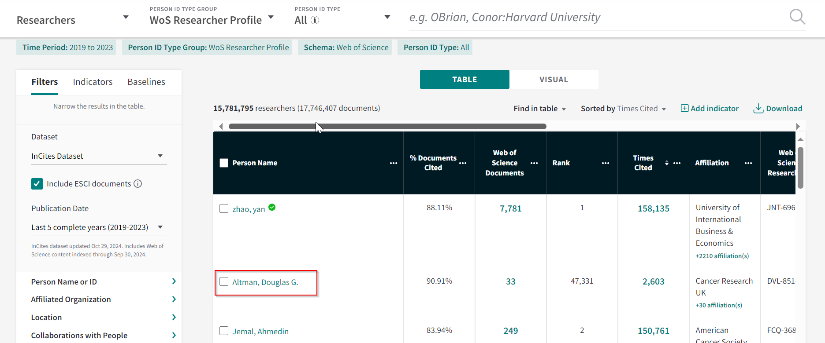This screenshot has width=825, height=343.
Task: Open 249 documents link
Action: point(510,331)
